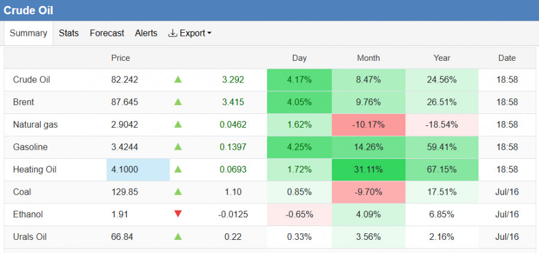The image size is (539, 253).
Task: Click the highlighted 4.1000 Heating Oil price cell
Action: pos(138,169)
